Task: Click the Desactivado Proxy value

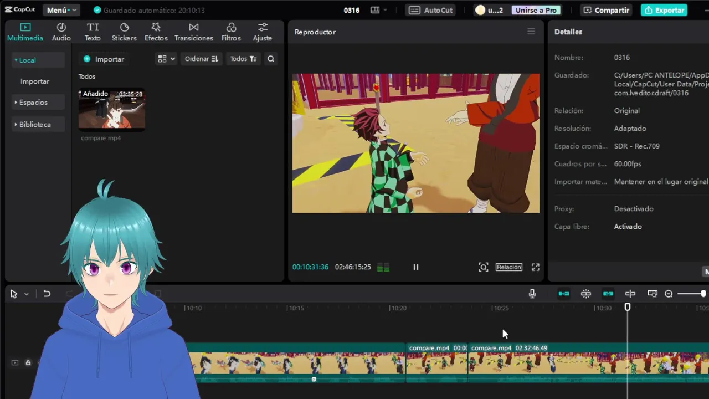Action: [x=634, y=209]
